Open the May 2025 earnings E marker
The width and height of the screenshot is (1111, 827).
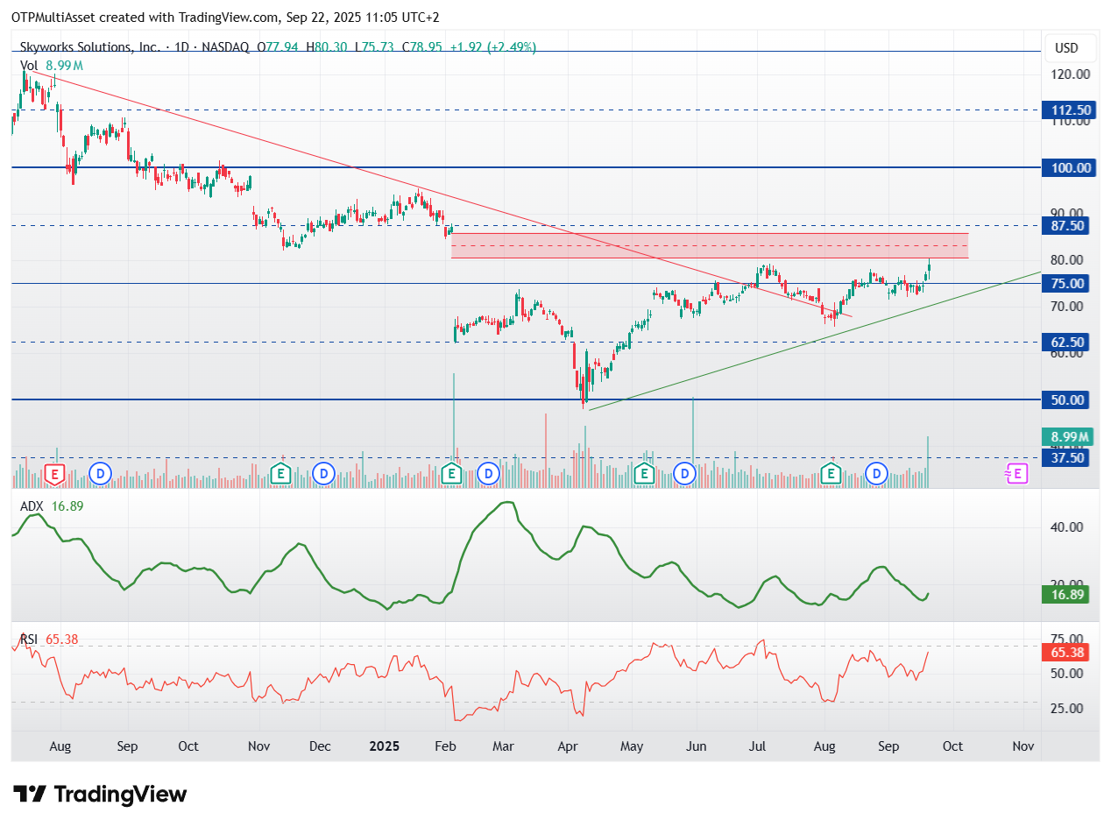[644, 474]
